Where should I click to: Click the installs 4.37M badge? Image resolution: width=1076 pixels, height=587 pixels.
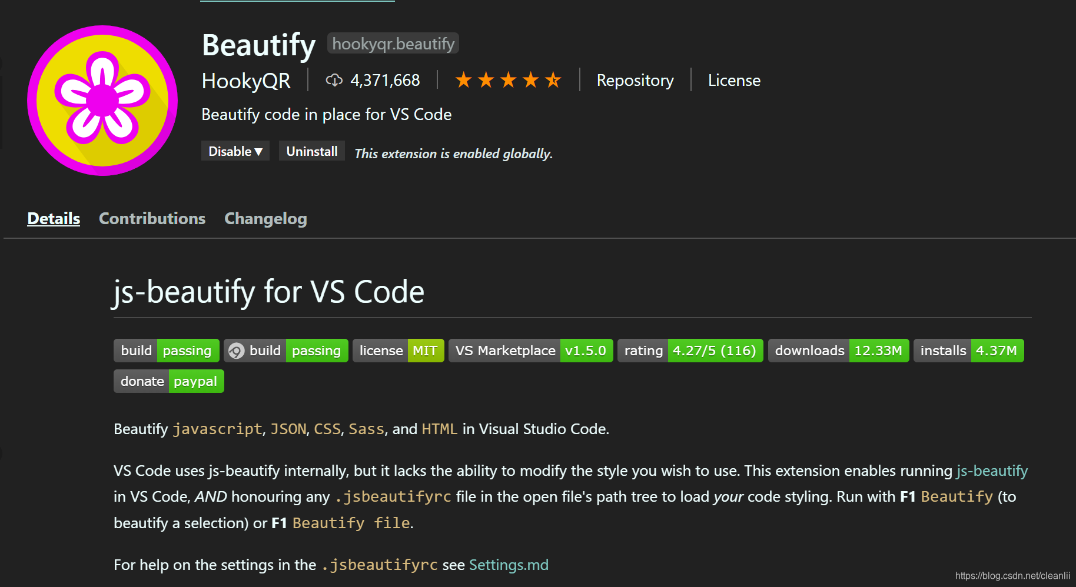point(969,351)
